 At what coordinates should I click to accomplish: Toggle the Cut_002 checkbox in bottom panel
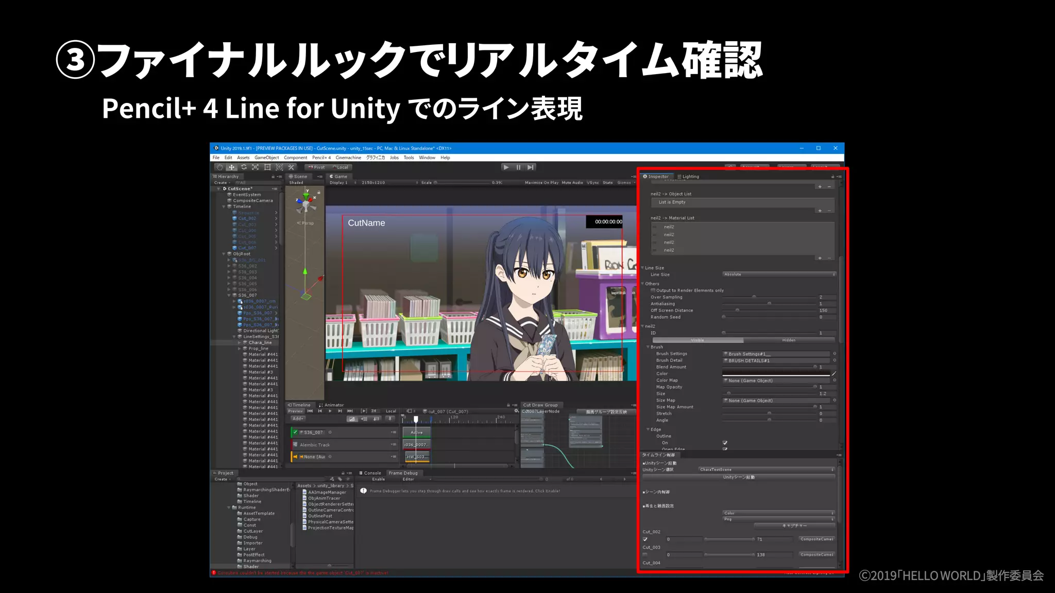click(645, 539)
